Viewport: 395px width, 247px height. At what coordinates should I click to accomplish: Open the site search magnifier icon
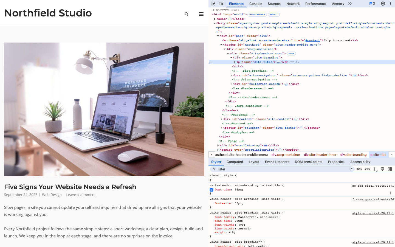pyautogui.click(x=187, y=14)
